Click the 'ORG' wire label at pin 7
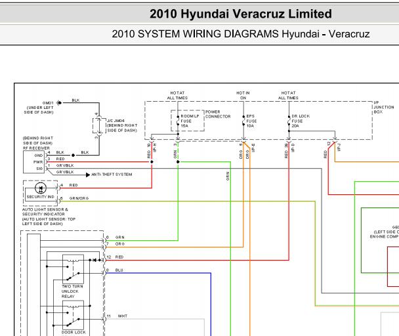This screenshot has width=399, height=336. coord(120,243)
